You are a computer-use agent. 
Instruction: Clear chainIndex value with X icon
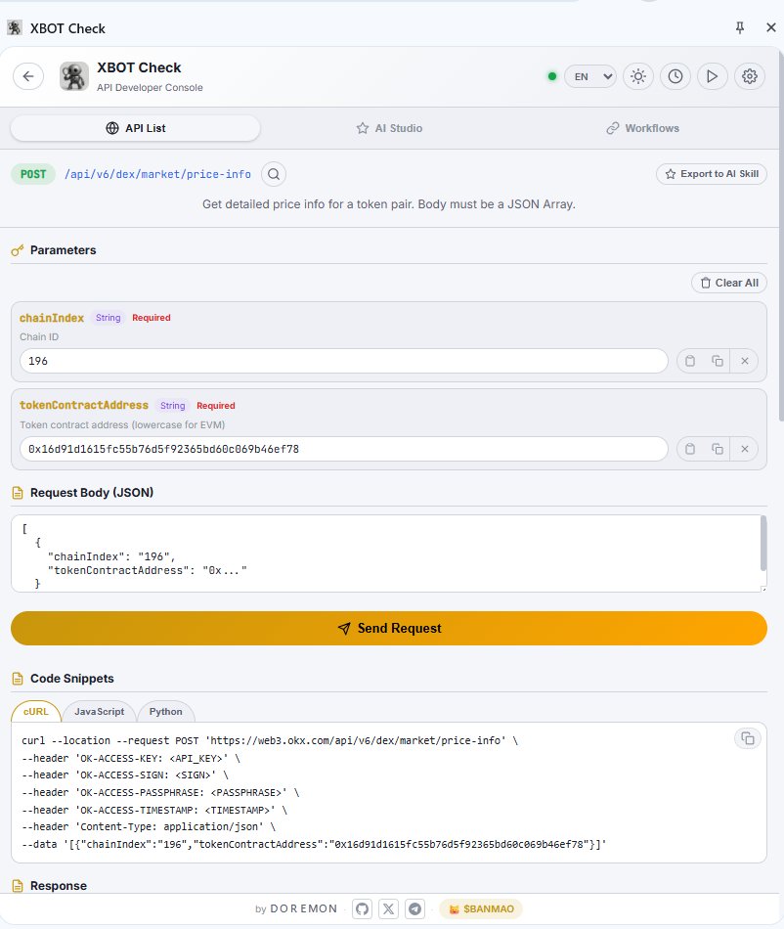click(x=744, y=361)
